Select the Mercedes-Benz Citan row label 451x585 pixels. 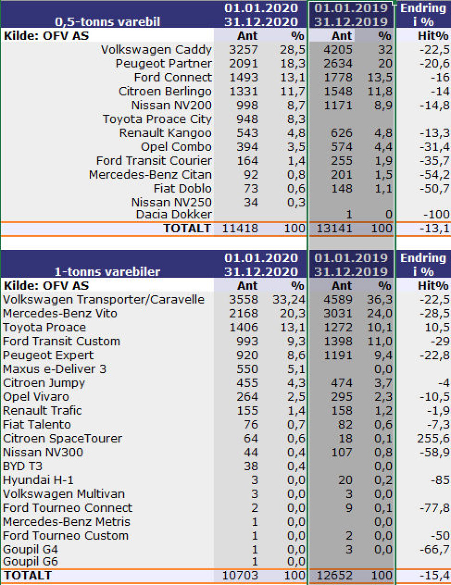150,174
